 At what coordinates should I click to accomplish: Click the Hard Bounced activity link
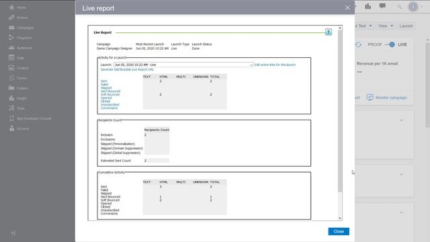tap(110, 91)
